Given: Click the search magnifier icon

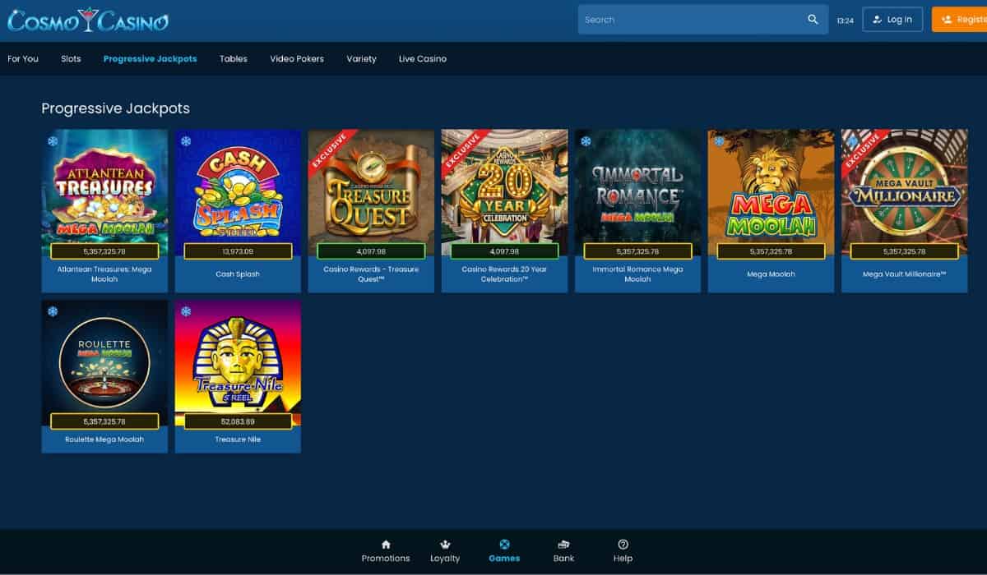Looking at the screenshot, I should (813, 20).
